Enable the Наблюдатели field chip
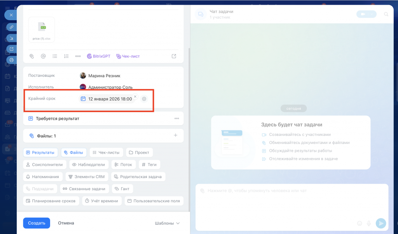Viewport: 398px width, 234px height. [x=89, y=165]
